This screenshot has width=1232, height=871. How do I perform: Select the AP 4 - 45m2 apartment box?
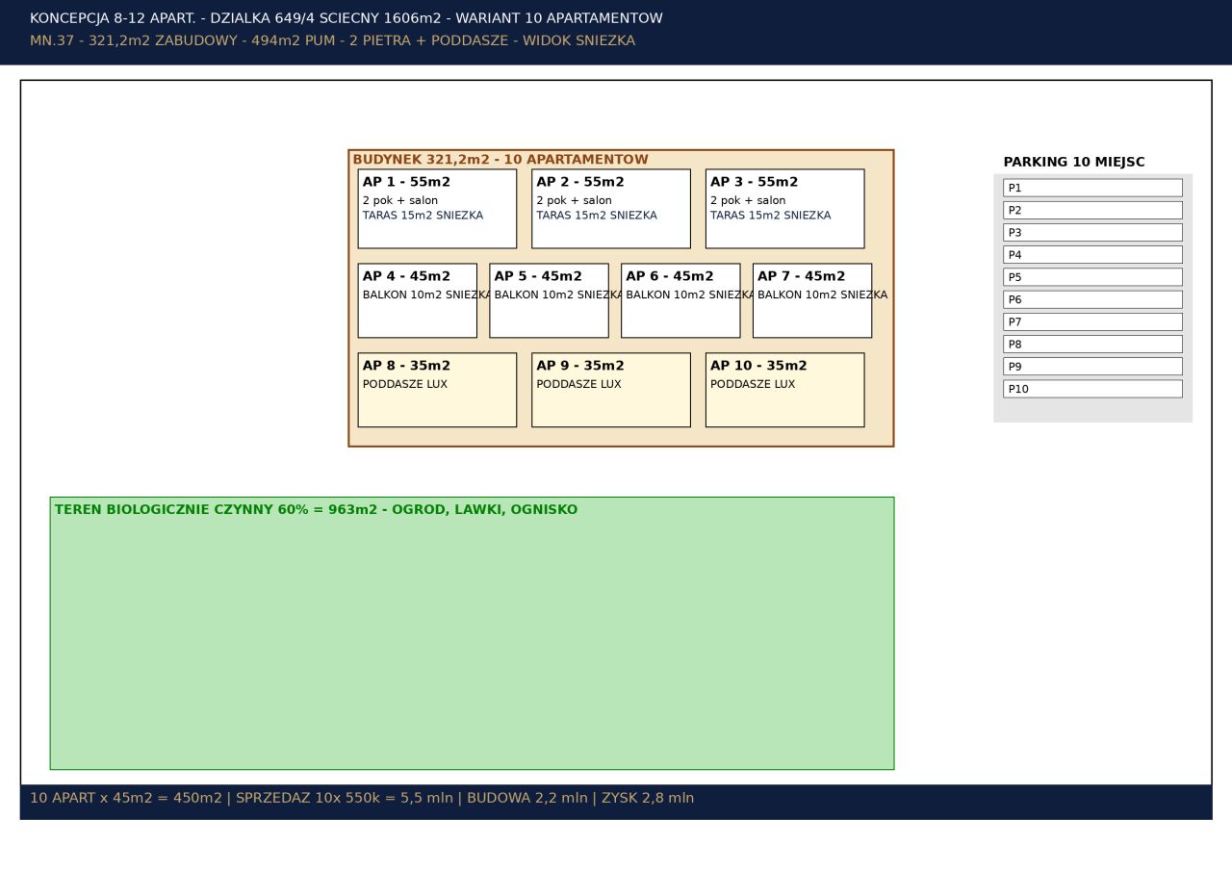pos(418,300)
